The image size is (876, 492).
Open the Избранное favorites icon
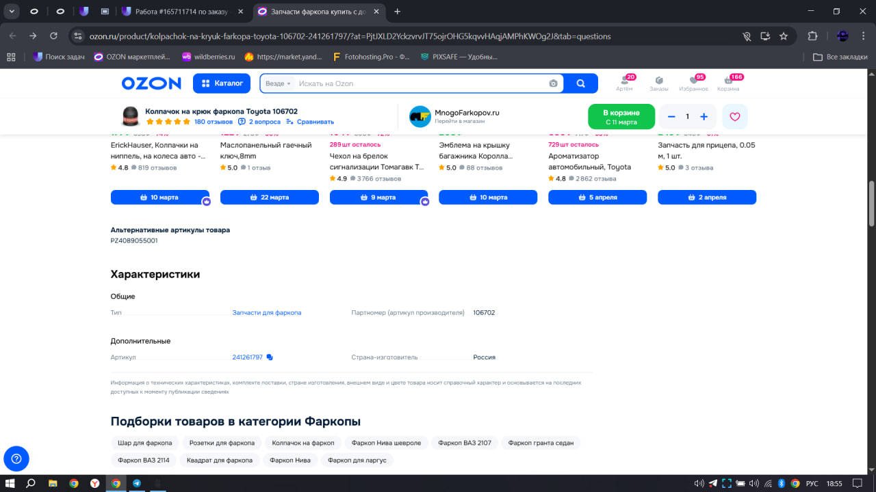tap(694, 83)
